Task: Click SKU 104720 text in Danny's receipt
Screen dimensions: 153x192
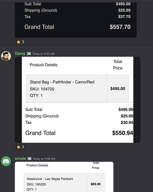Action: (x=42, y=89)
